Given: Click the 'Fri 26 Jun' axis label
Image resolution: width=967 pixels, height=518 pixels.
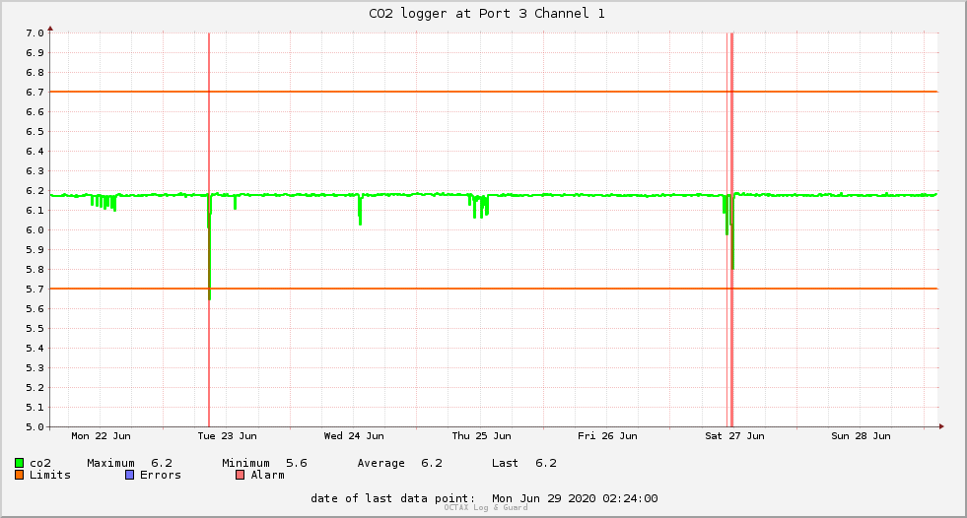Looking at the screenshot, I should pos(607,435).
